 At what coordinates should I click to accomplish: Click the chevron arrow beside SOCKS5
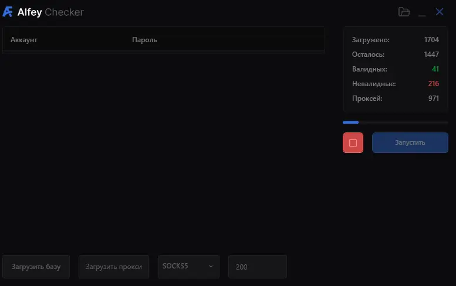click(x=211, y=267)
